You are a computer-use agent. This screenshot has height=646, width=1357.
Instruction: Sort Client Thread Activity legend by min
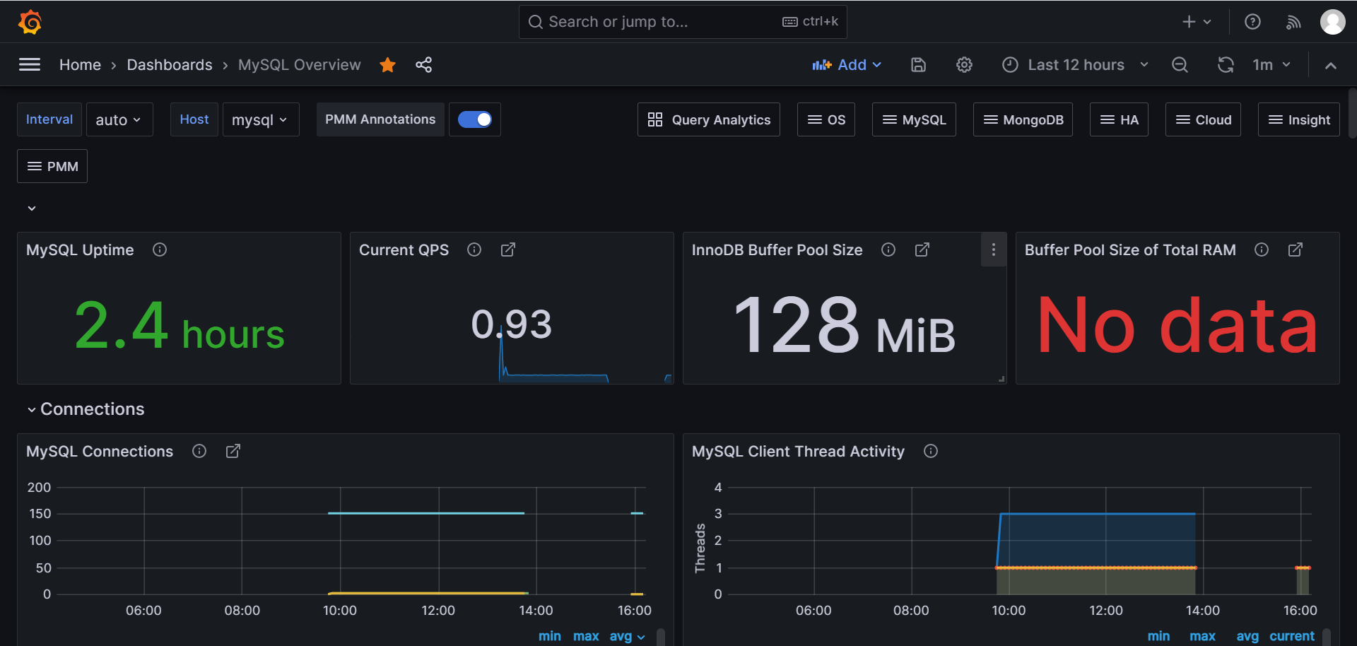[1158, 636]
